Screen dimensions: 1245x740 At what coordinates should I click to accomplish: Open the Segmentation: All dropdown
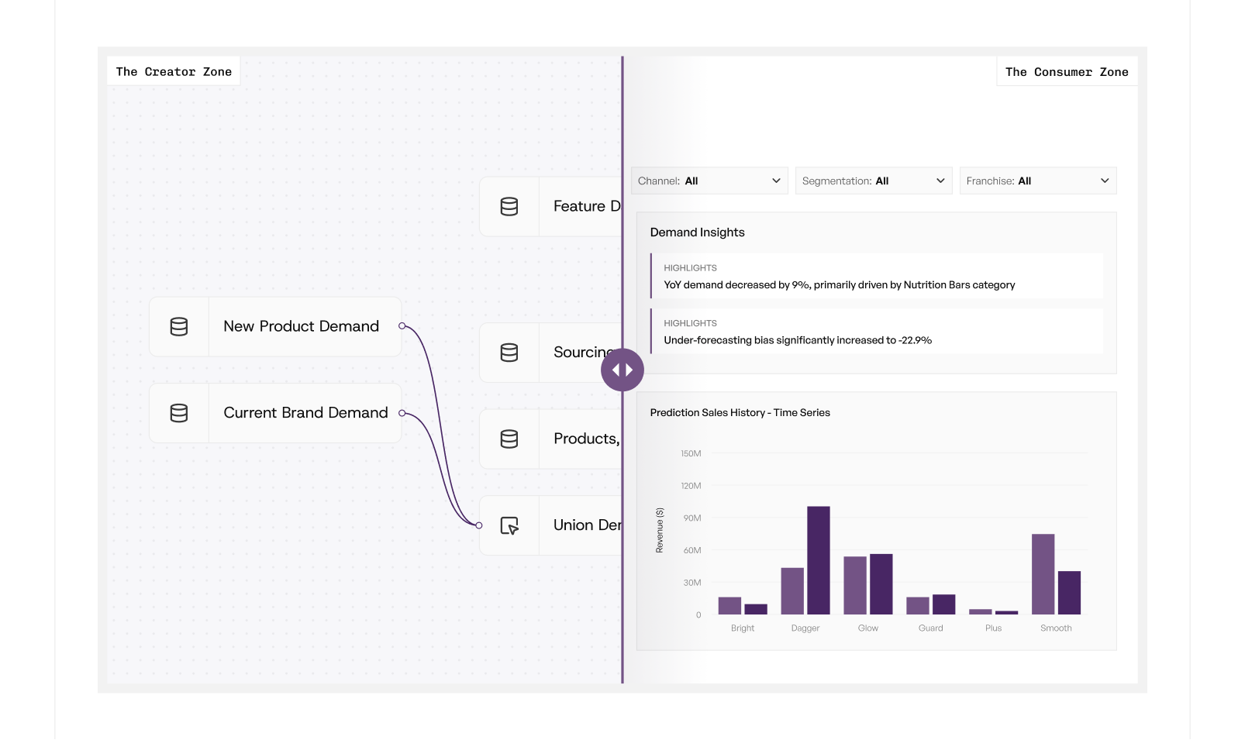pos(874,181)
